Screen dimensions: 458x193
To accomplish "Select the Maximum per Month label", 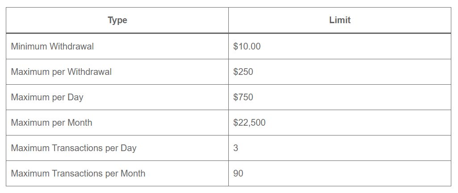I will point(51,123).
